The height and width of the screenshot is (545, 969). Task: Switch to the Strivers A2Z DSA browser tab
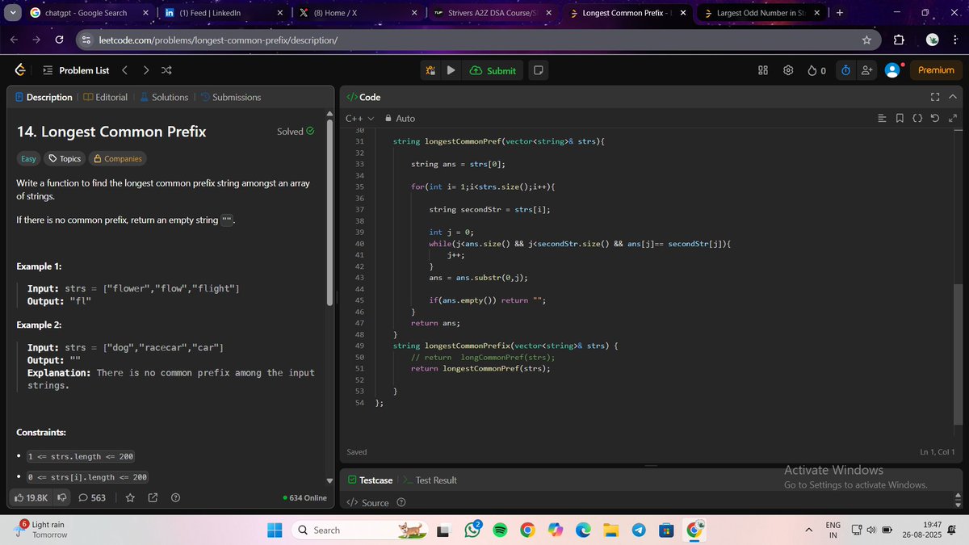click(492, 13)
